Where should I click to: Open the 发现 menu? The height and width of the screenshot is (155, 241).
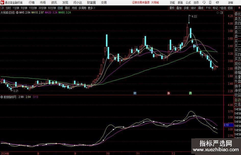[x=65, y=3]
